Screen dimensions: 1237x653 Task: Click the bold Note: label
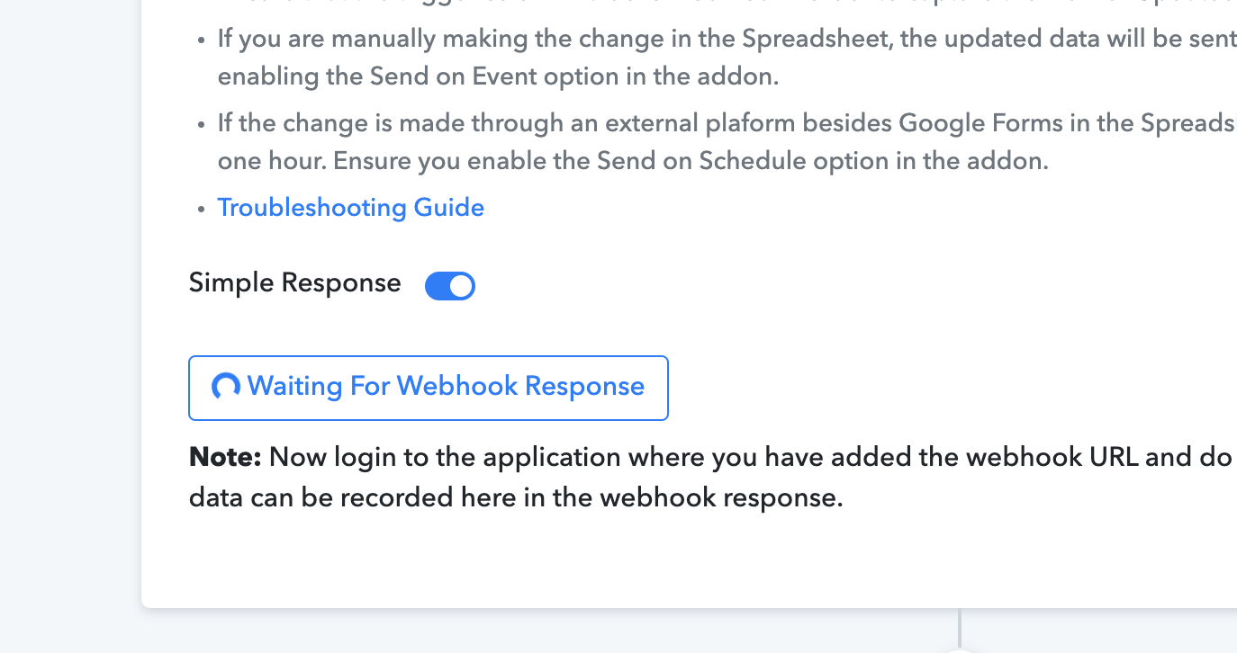(225, 457)
